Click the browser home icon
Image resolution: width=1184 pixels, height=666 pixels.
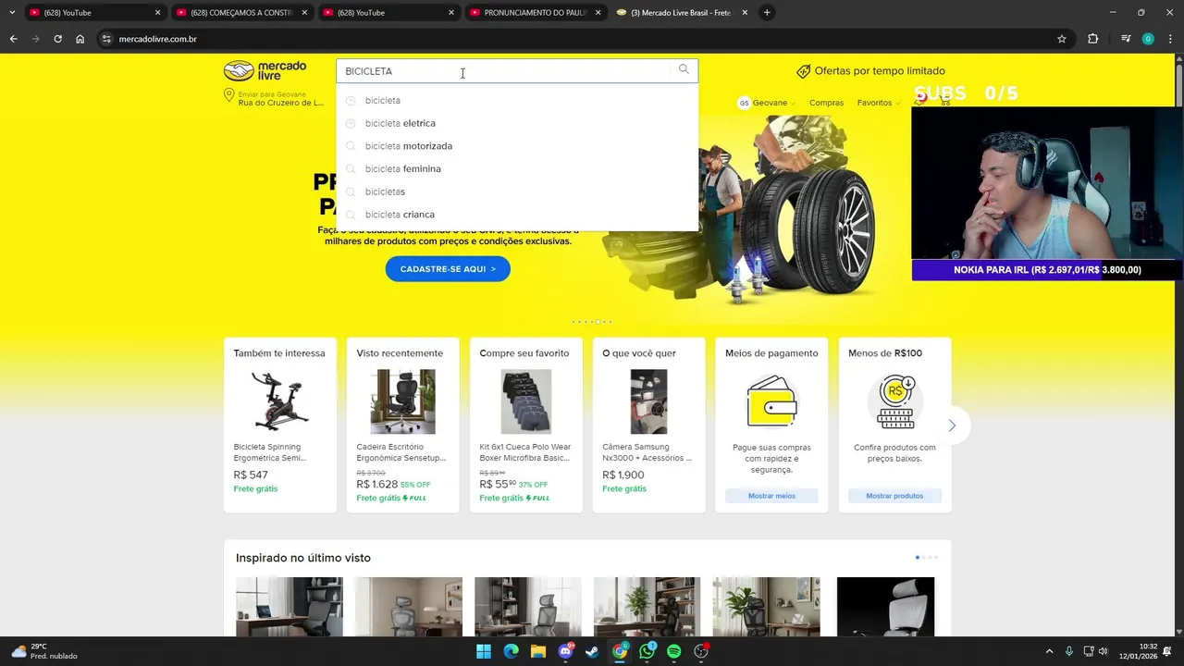(x=80, y=39)
